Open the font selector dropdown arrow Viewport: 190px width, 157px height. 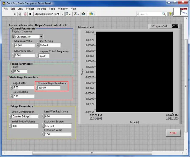[x=62, y=14]
